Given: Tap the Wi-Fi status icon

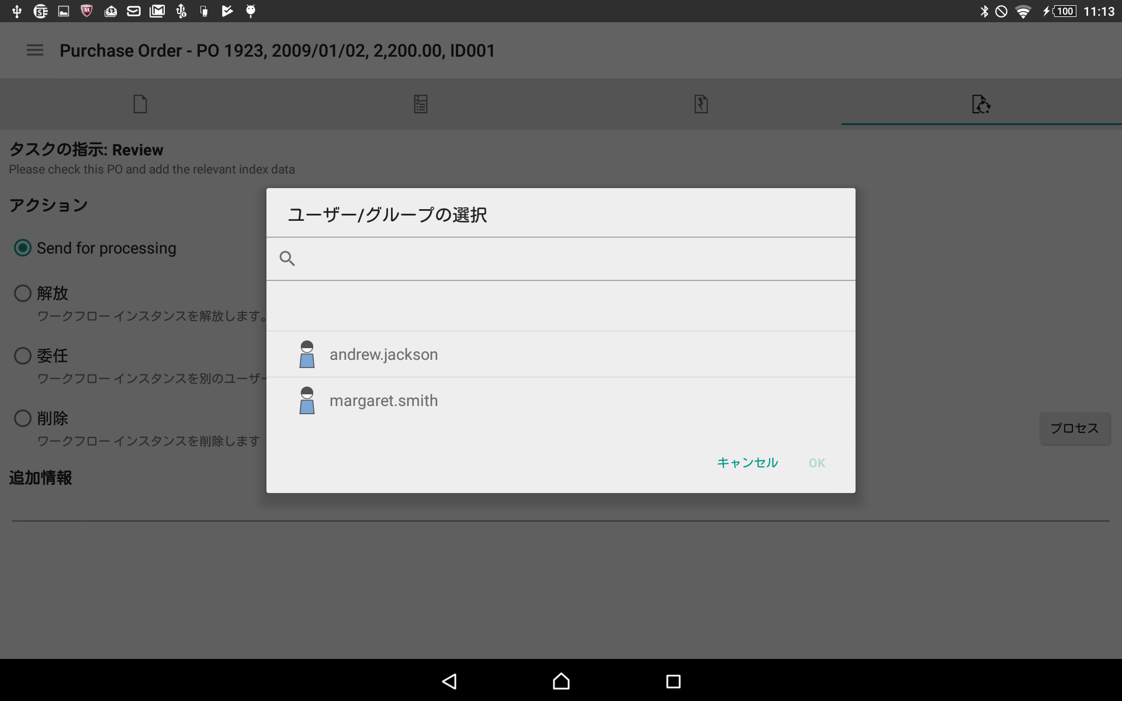Looking at the screenshot, I should (1023, 11).
